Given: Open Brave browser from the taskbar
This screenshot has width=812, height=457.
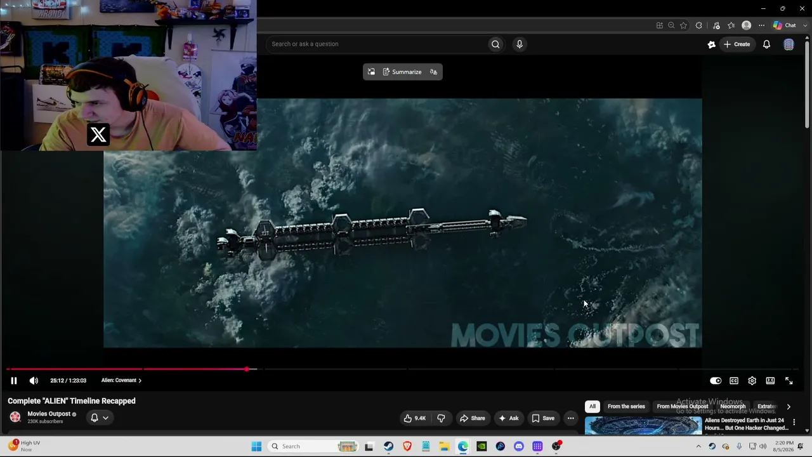Looking at the screenshot, I should [407, 446].
